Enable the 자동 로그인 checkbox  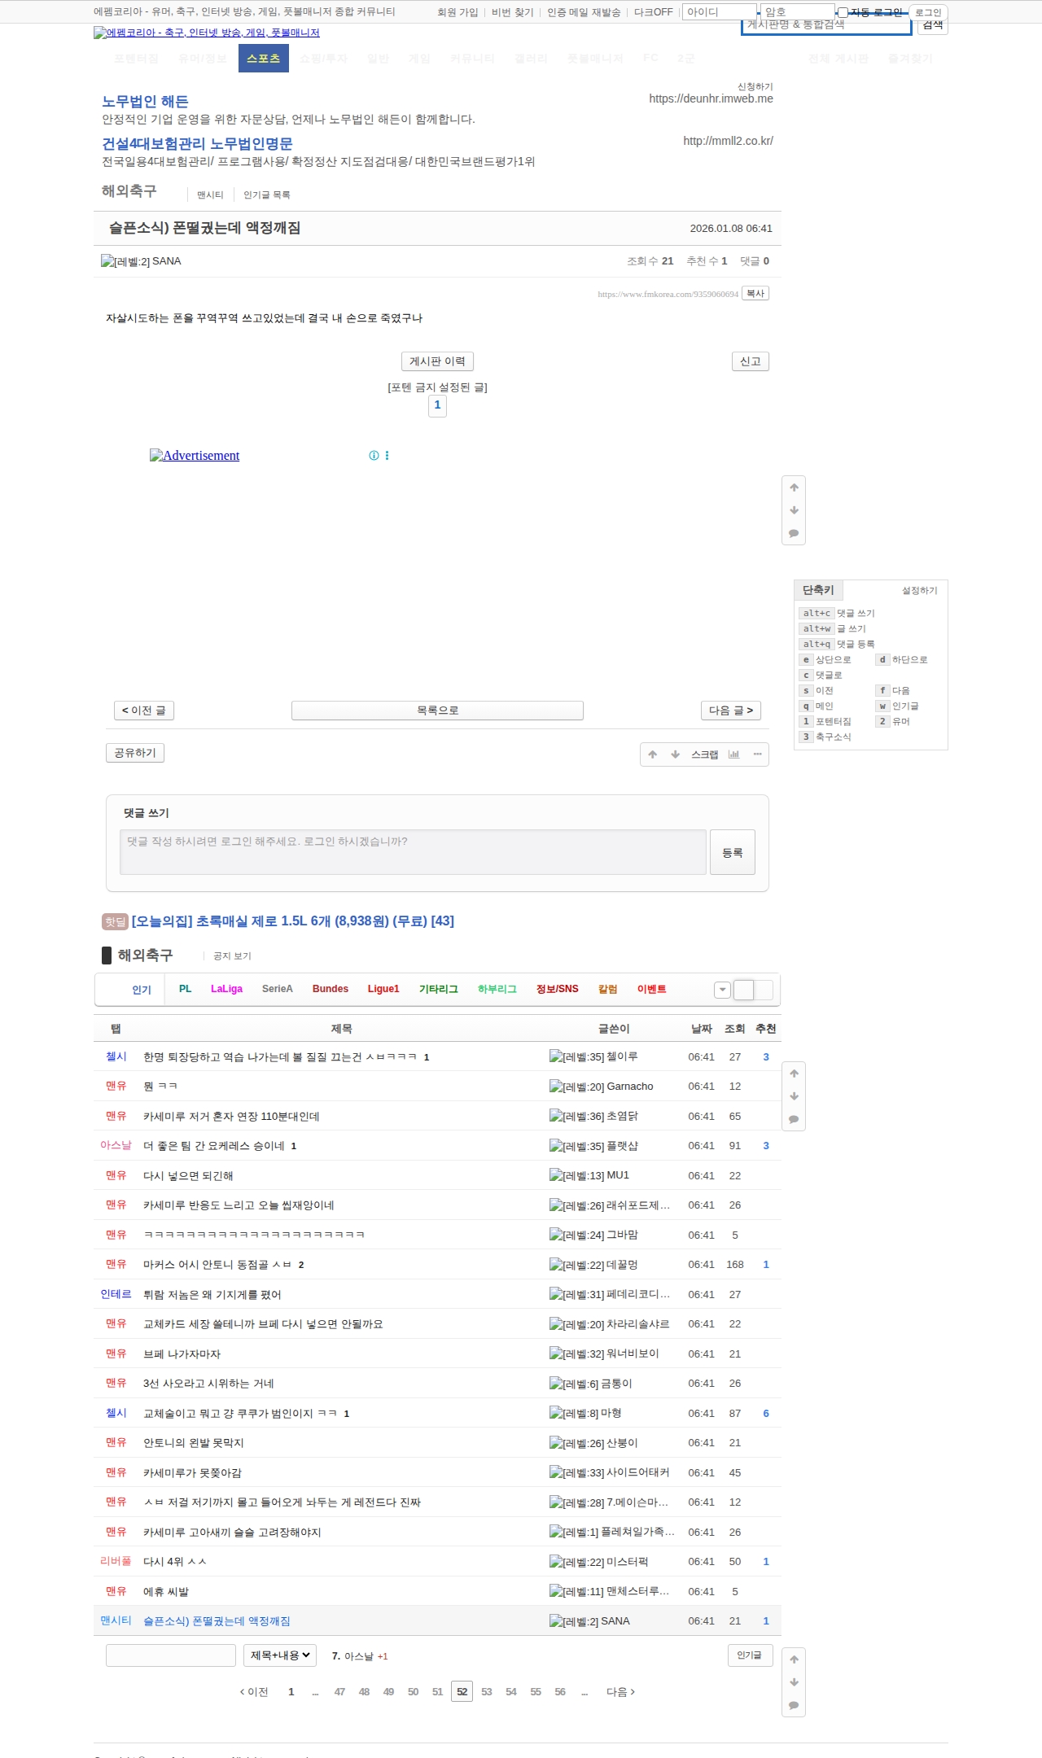pos(843,12)
